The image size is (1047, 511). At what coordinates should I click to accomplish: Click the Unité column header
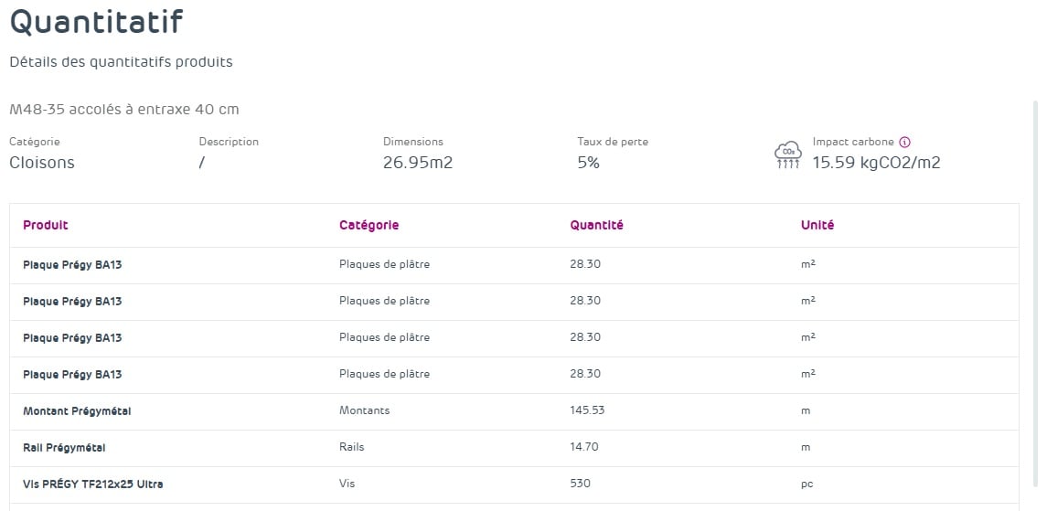817,225
